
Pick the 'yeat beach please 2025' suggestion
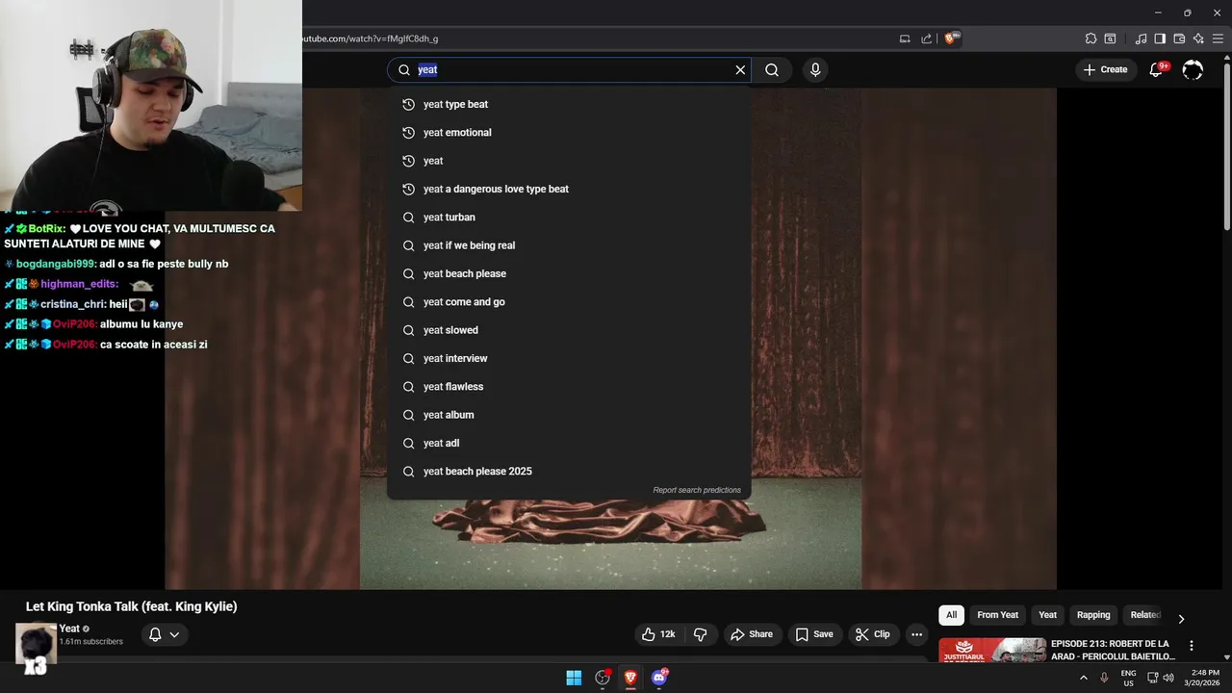coord(569,472)
